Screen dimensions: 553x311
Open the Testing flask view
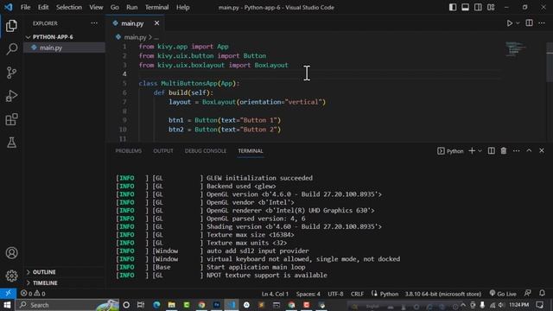(11, 143)
